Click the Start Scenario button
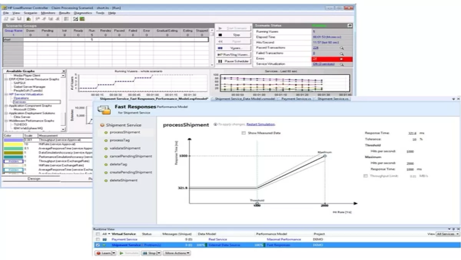 tap(233, 28)
